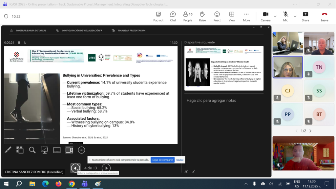Leave the meeting
The width and height of the screenshot is (336, 189).
pos(325,16)
